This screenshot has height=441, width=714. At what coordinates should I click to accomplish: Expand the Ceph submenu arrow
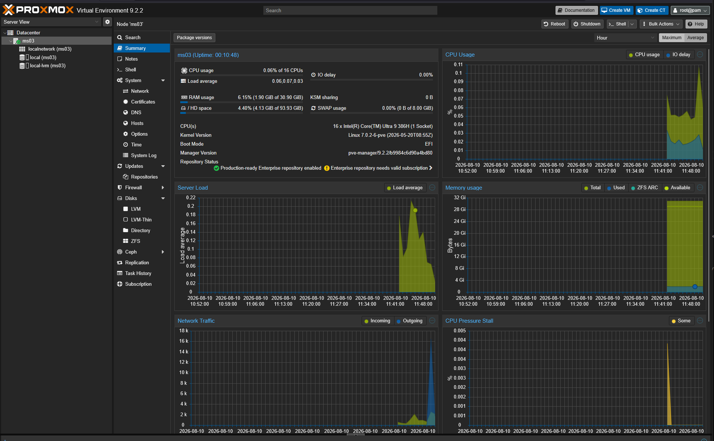(x=163, y=252)
